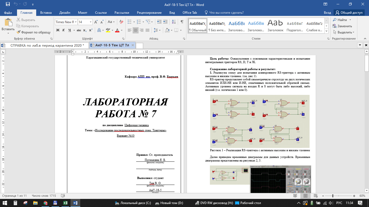This screenshot has height=207, width=369.
Task: Click Windows Start button
Action: tap(5, 203)
